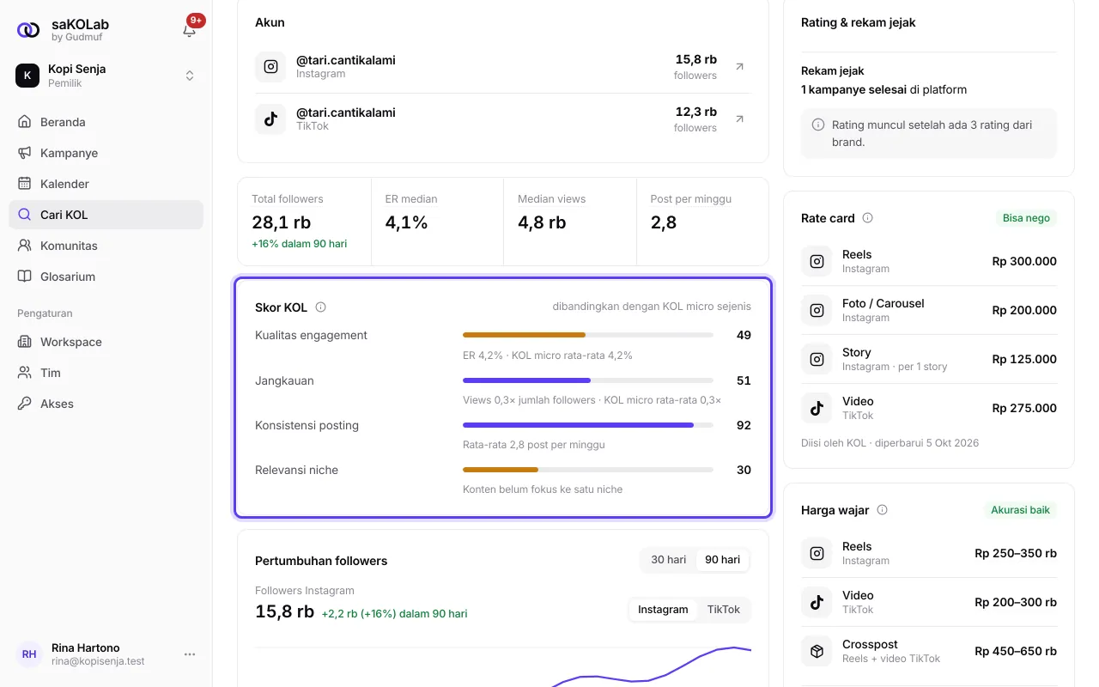
Task: Click the RH user avatar
Action: 29,654
